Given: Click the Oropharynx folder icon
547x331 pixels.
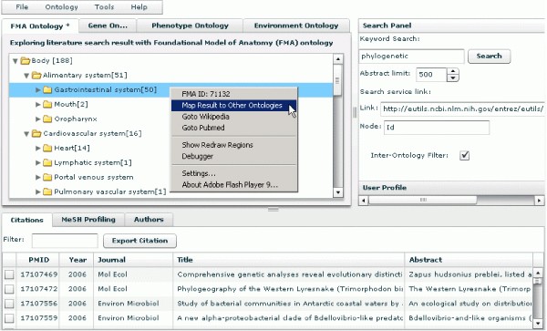Looking at the screenshot, I should click(47, 119).
